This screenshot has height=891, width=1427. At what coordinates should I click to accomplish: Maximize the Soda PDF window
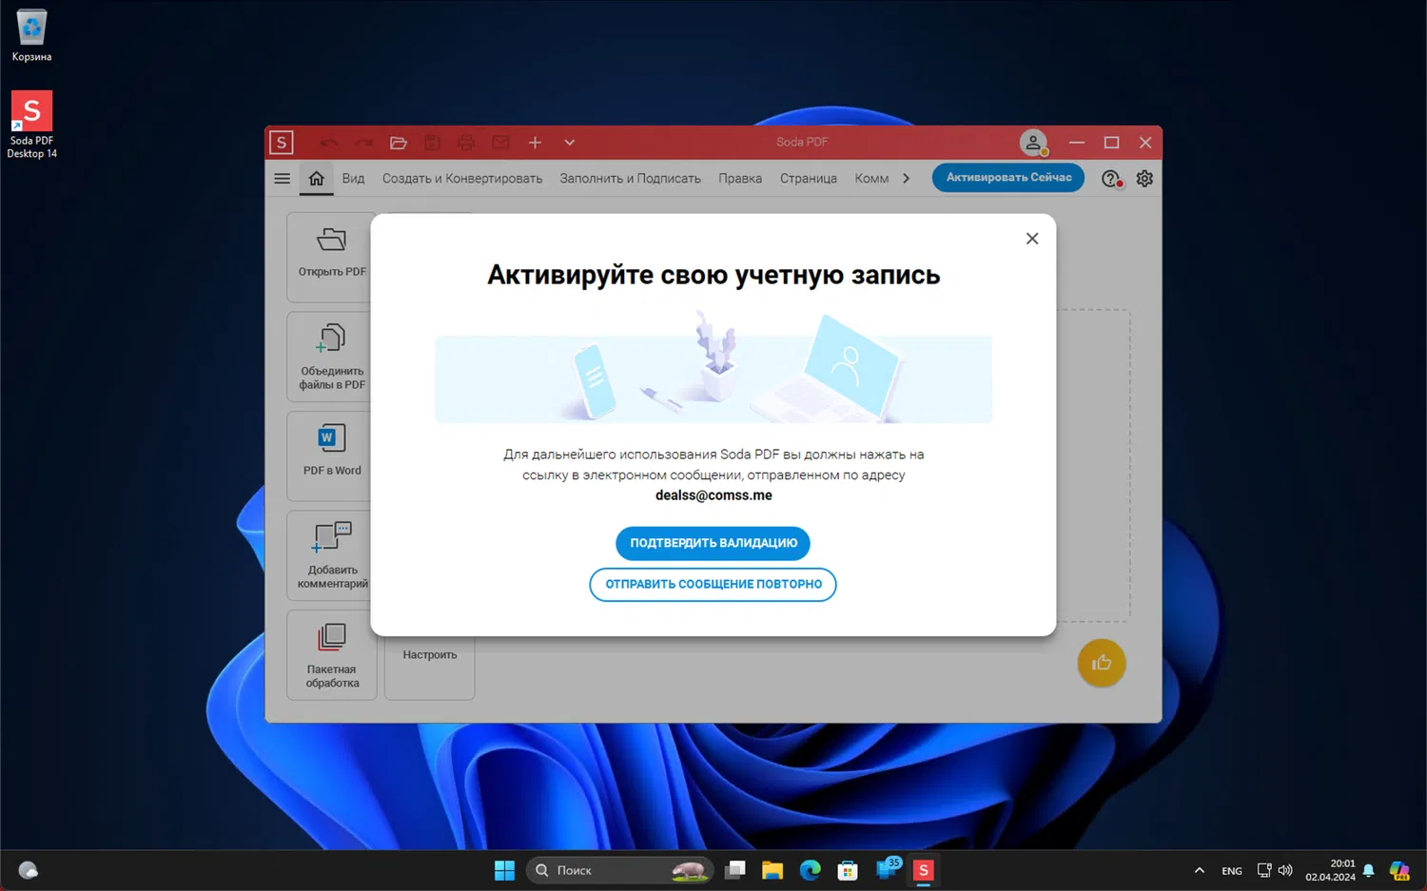tap(1111, 143)
